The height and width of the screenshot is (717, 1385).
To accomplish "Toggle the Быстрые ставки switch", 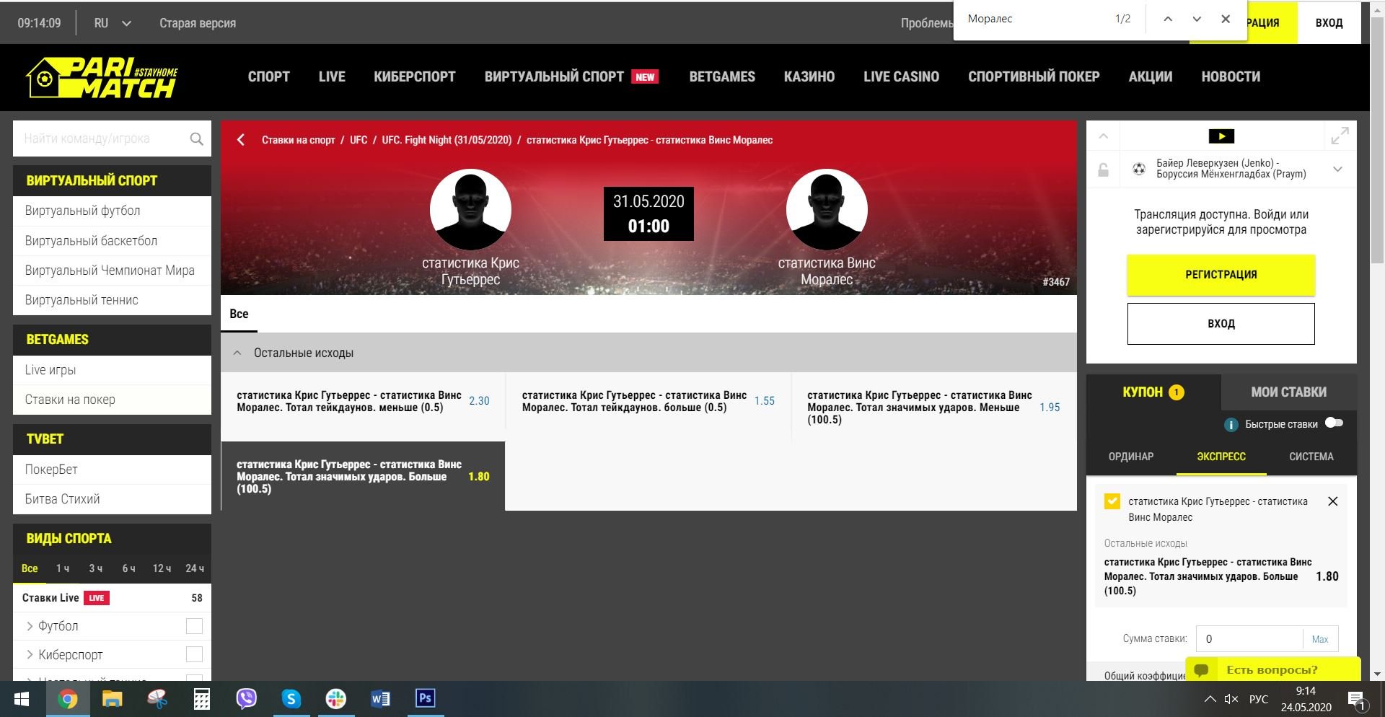I will (1333, 423).
